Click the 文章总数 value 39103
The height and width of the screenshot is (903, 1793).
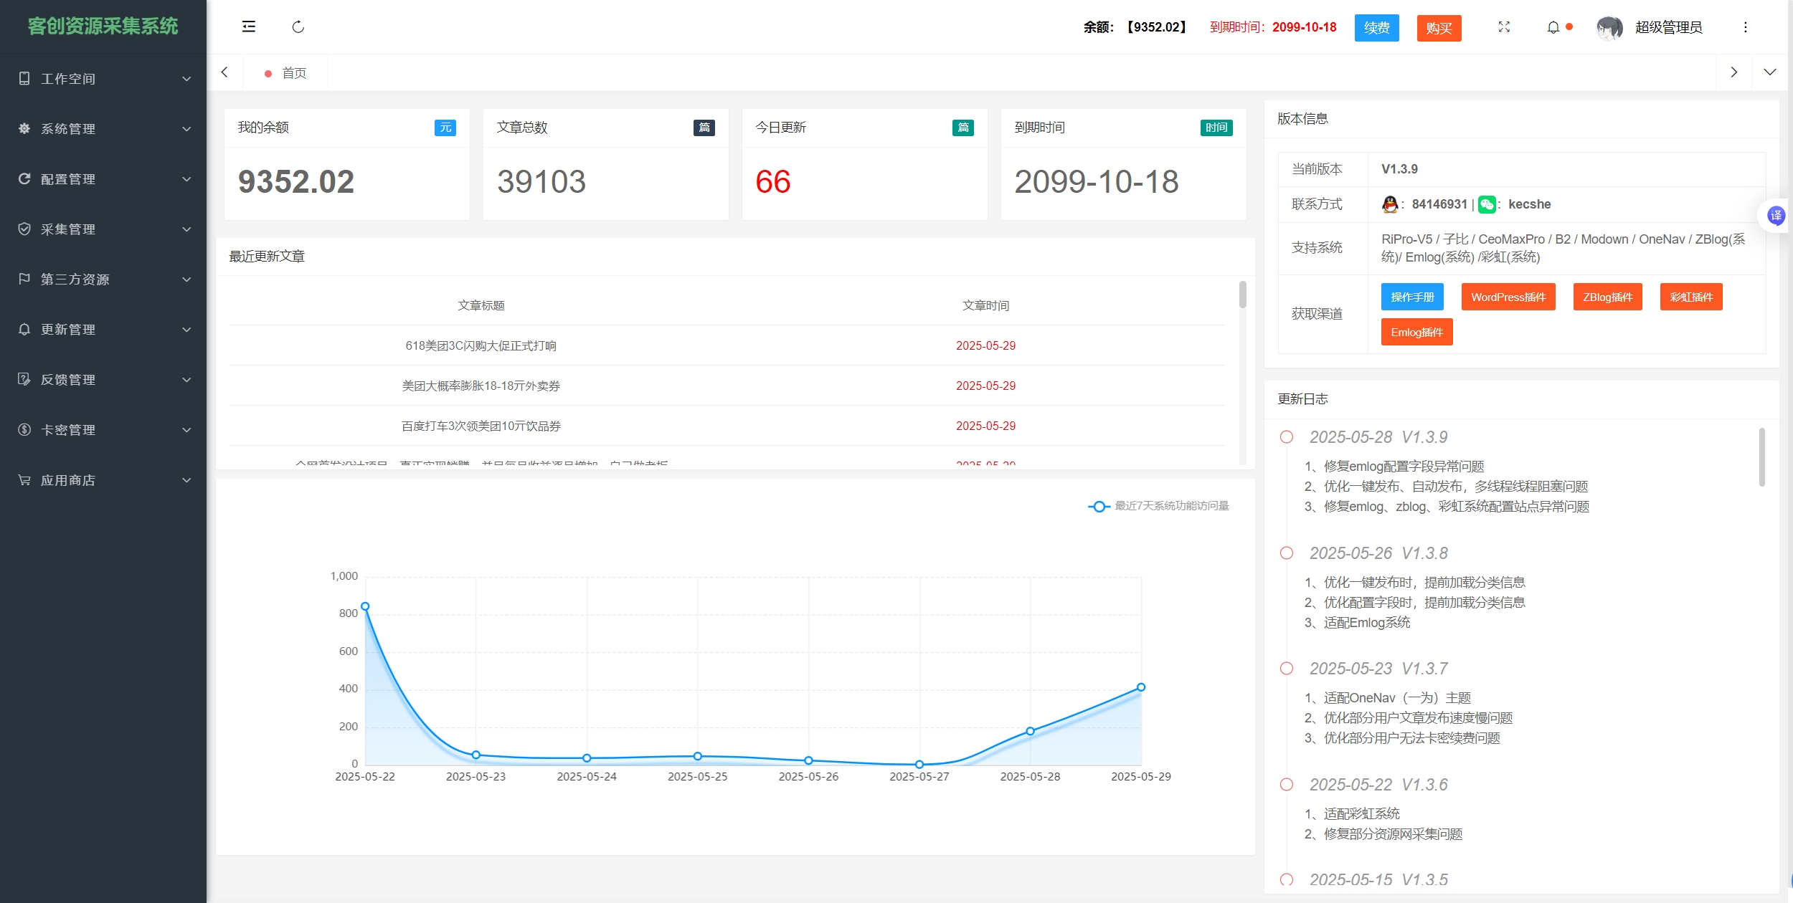541,181
